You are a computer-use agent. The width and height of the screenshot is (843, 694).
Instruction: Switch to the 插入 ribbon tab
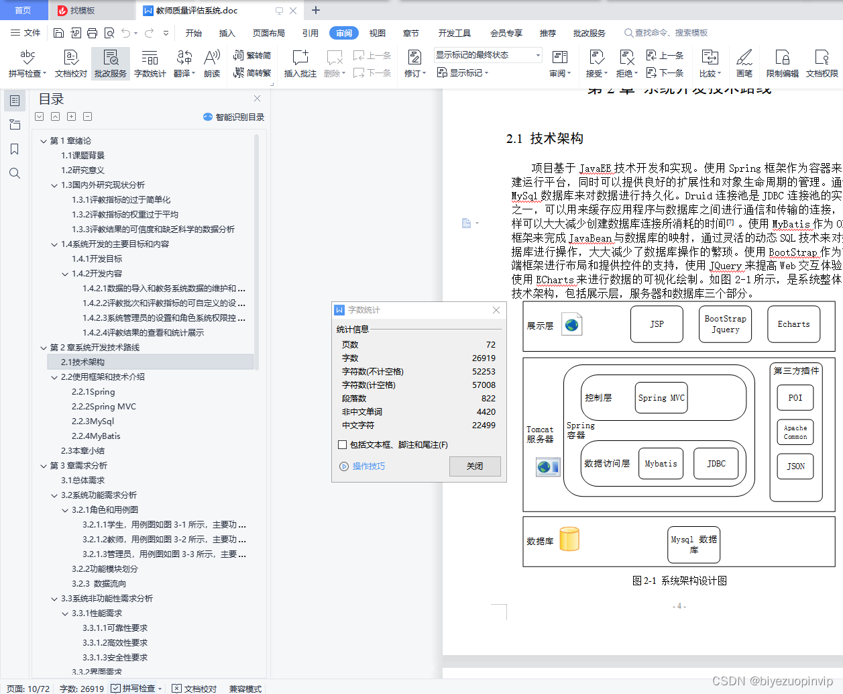pos(227,33)
